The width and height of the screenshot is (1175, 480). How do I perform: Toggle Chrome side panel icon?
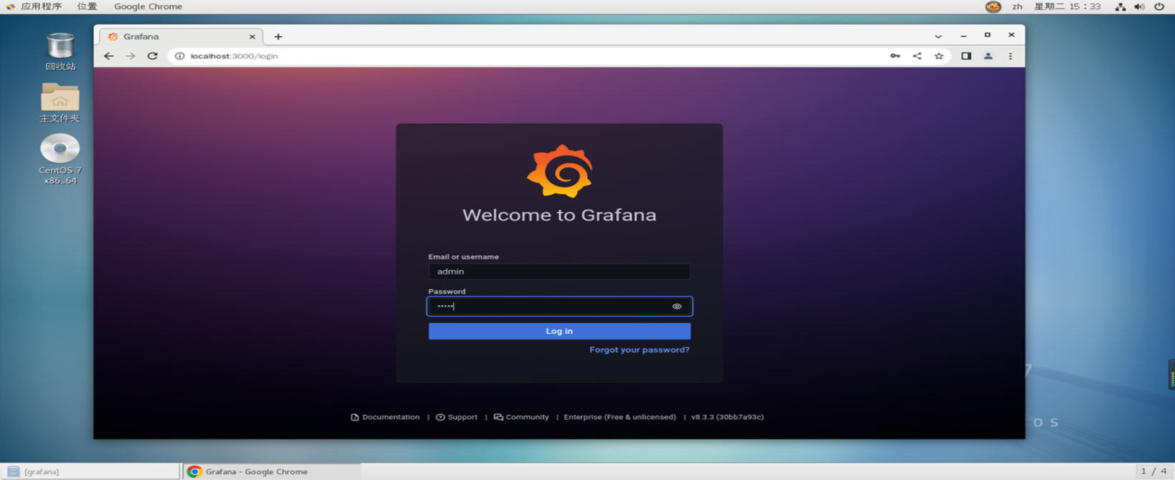[966, 56]
